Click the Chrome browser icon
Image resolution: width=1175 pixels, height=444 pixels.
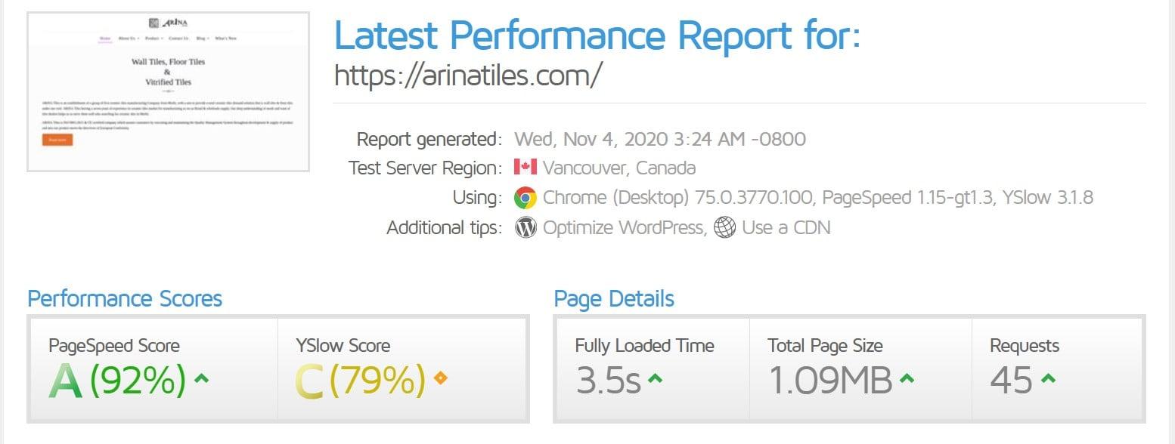click(x=529, y=197)
